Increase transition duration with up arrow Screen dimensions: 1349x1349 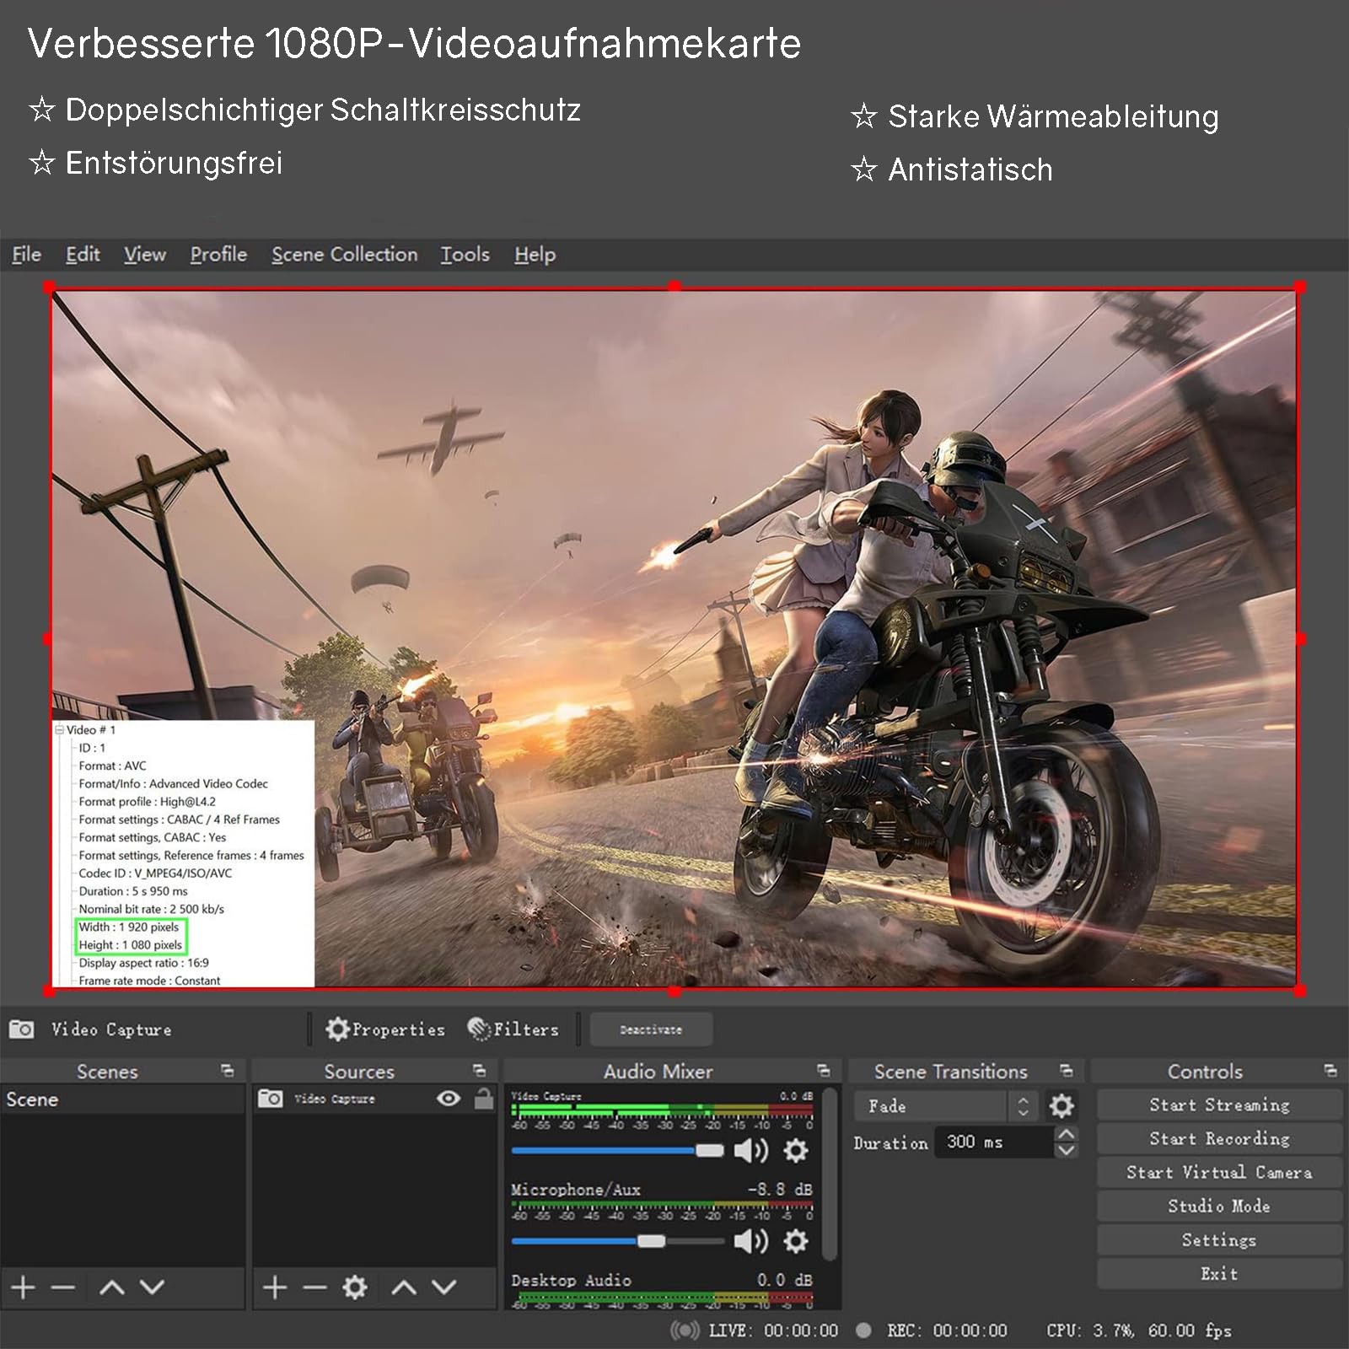pyautogui.click(x=1067, y=1134)
